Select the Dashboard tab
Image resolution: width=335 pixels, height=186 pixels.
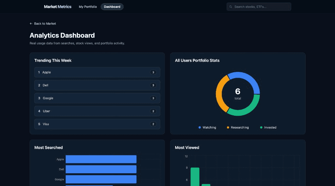click(112, 7)
